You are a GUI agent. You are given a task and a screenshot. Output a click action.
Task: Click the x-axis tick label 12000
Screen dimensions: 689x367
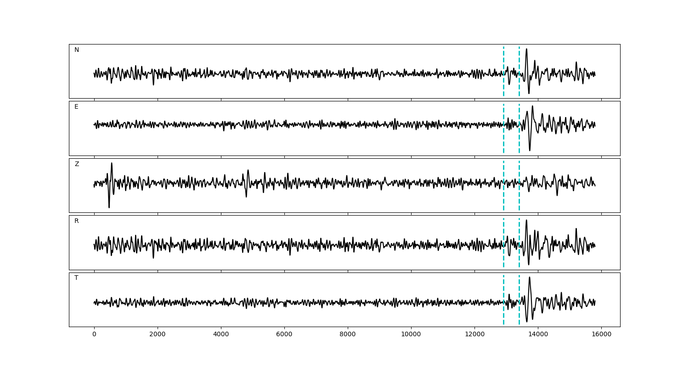(x=474, y=334)
